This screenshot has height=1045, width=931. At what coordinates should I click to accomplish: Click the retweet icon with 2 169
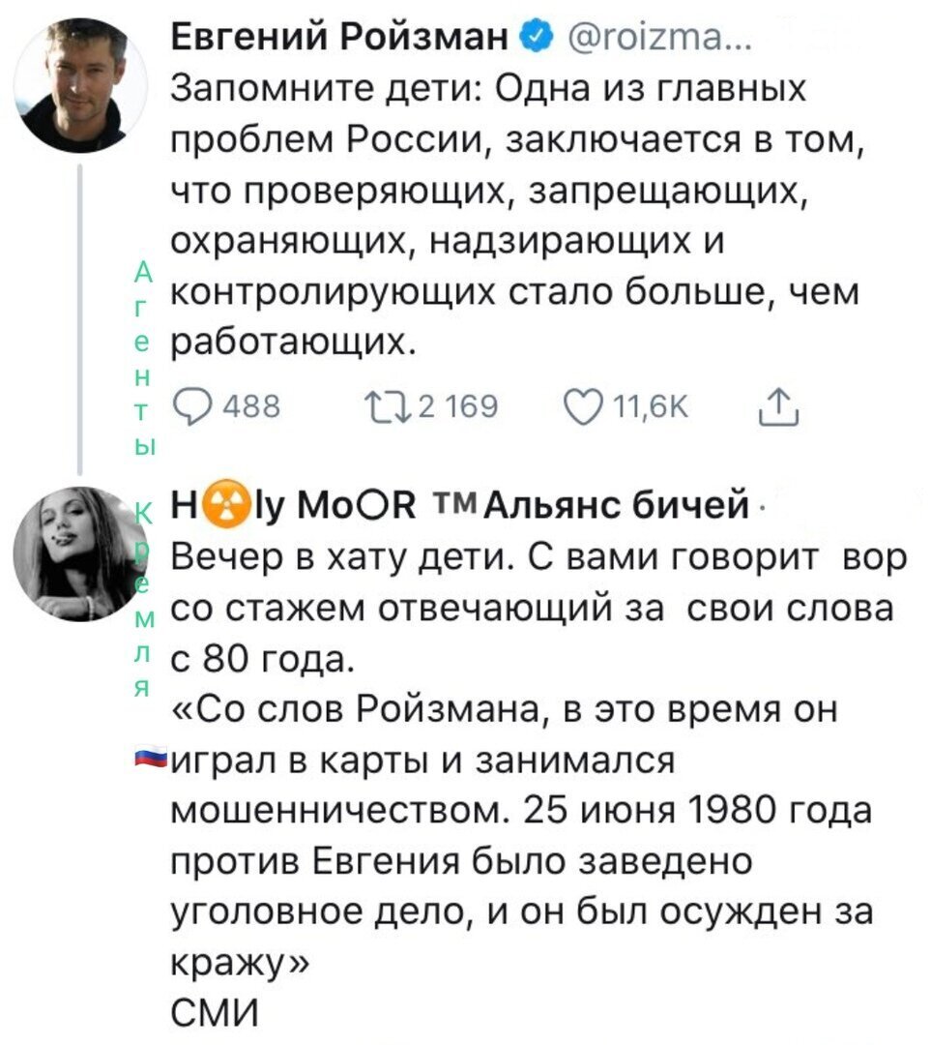point(388,407)
